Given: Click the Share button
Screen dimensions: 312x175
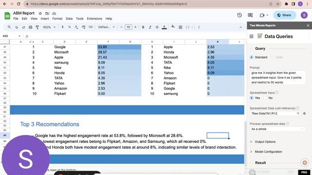Looking at the screenshot, I should click(x=285, y=15).
